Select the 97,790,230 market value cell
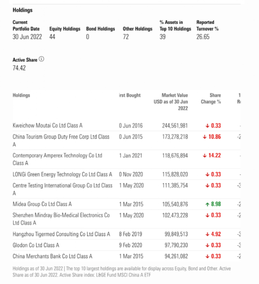 [x=176, y=245]
